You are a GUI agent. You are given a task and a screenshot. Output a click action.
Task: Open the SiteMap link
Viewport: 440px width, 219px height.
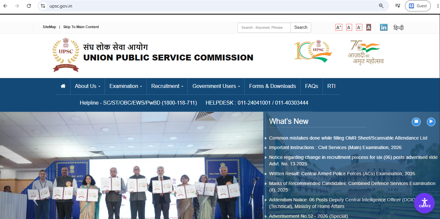tap(49, 27)
